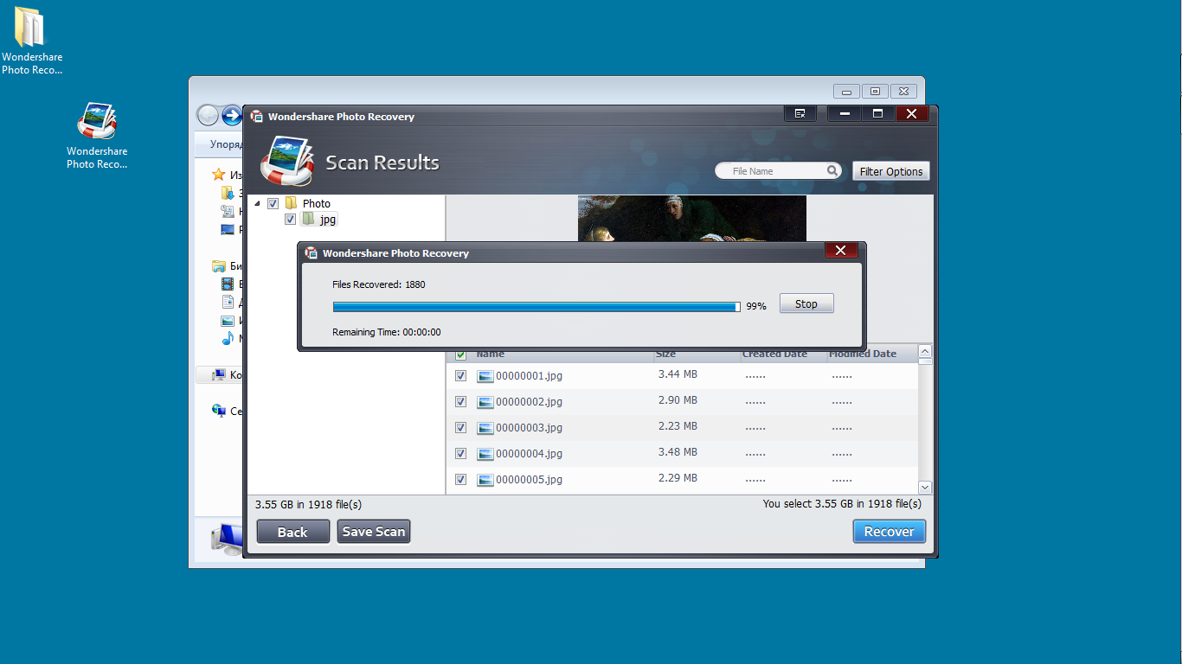Sort by the Name column header

491,354
